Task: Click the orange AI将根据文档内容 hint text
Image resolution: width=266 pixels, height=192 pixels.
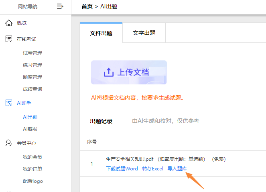Action: (137, 98)
